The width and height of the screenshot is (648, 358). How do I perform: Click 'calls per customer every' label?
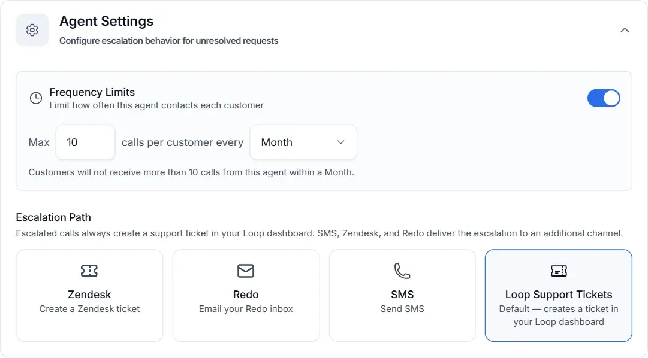[182, 142]
